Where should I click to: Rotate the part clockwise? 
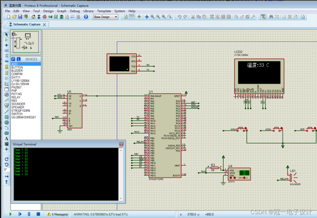pos(6,159)
